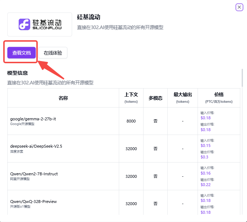The image size is (247, 222).
Task: Click the 32000 context value for Qwen2-7B-Instruct
Action: [131, 176]
